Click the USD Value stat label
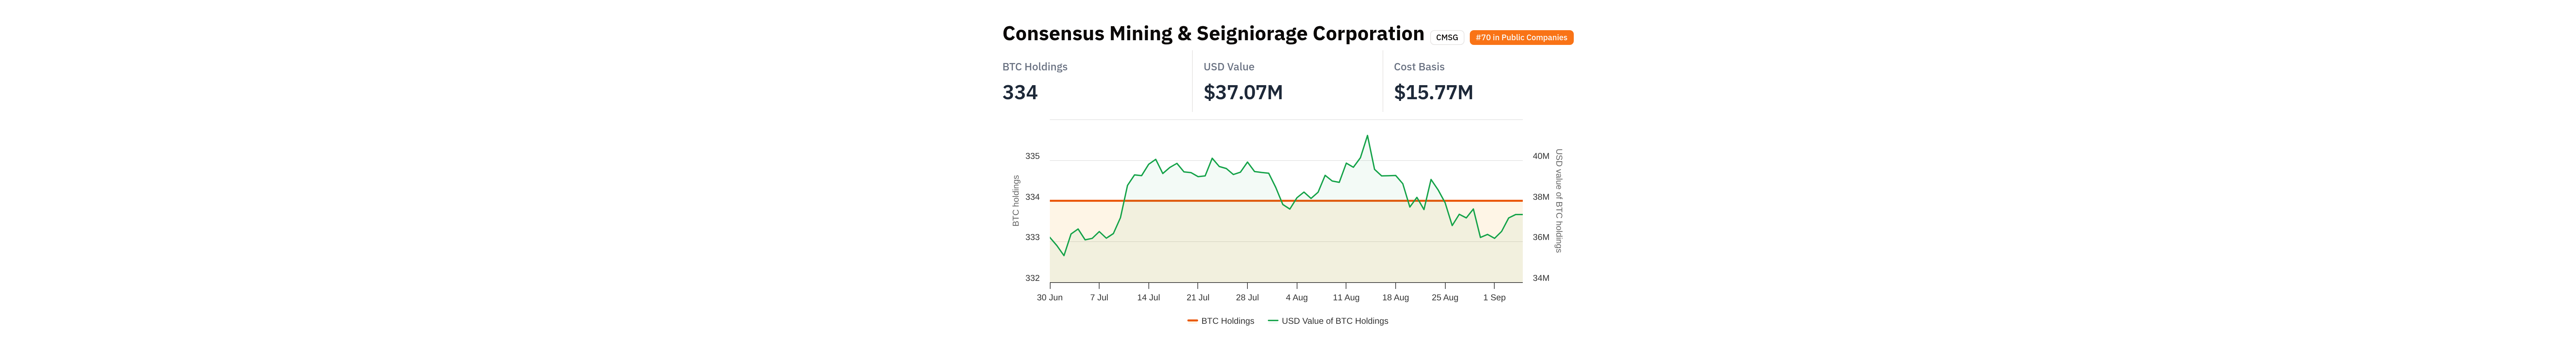Screen dimensions: 2576x362 1228,67
